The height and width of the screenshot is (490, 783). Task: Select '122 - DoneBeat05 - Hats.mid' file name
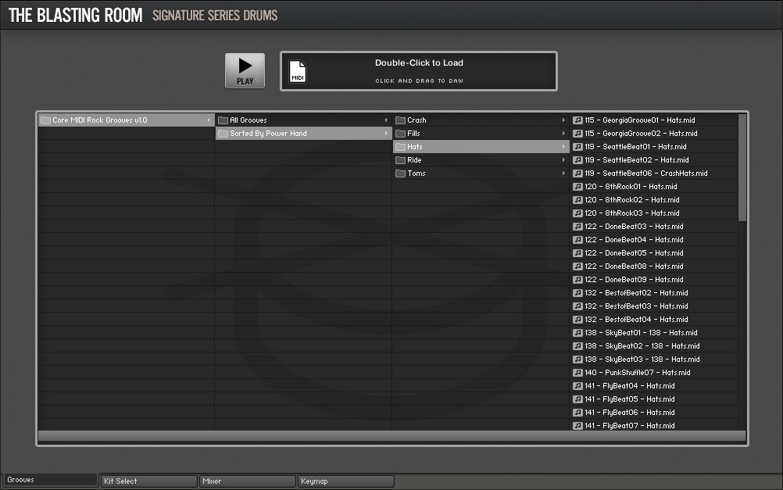point(635,252)
